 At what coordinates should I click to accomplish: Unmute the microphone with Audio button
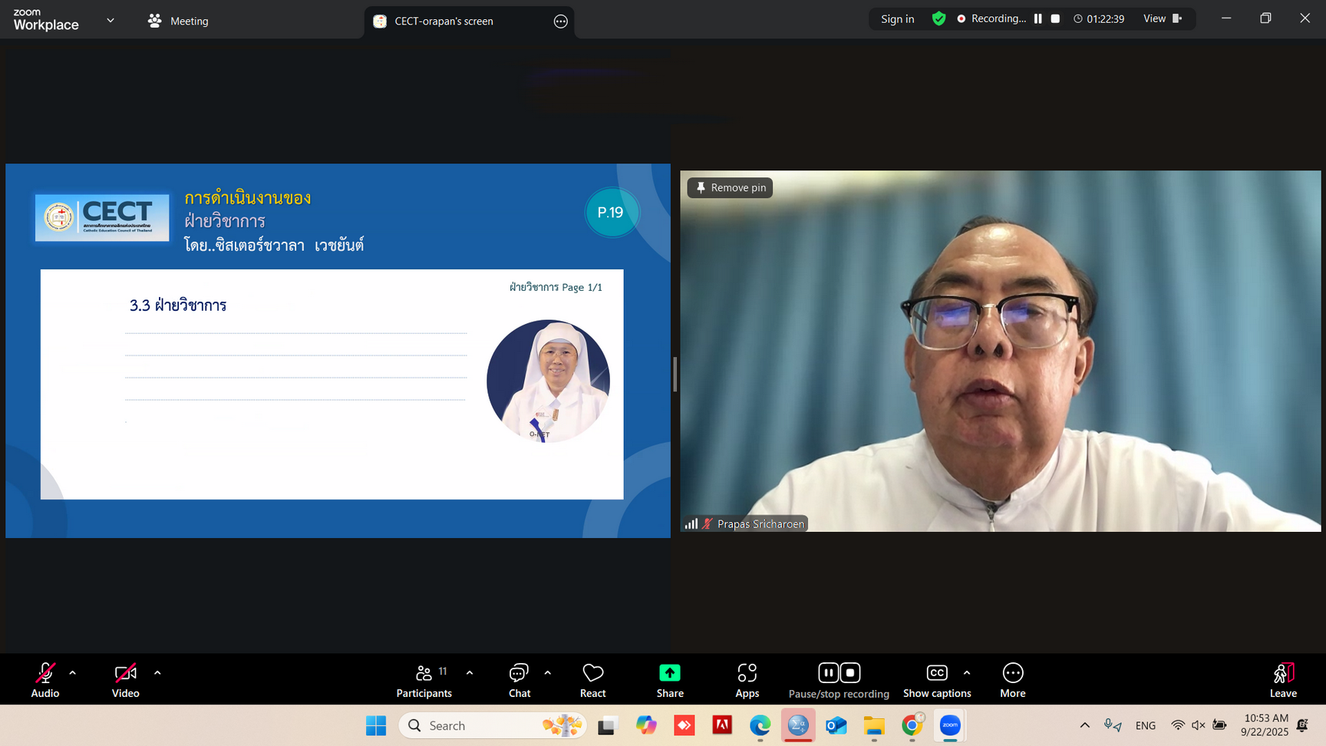(x=45, y=680)
